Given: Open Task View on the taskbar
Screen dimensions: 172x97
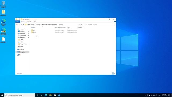Looking at the screenshot, I should tap(42, 95).
